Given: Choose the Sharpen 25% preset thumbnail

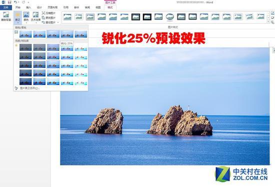Looking at the screenshot, I should 67,34.
